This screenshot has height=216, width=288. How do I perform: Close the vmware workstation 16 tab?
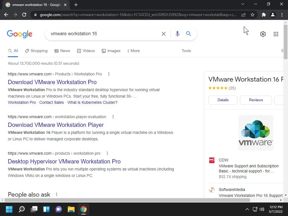pos(65,5)
